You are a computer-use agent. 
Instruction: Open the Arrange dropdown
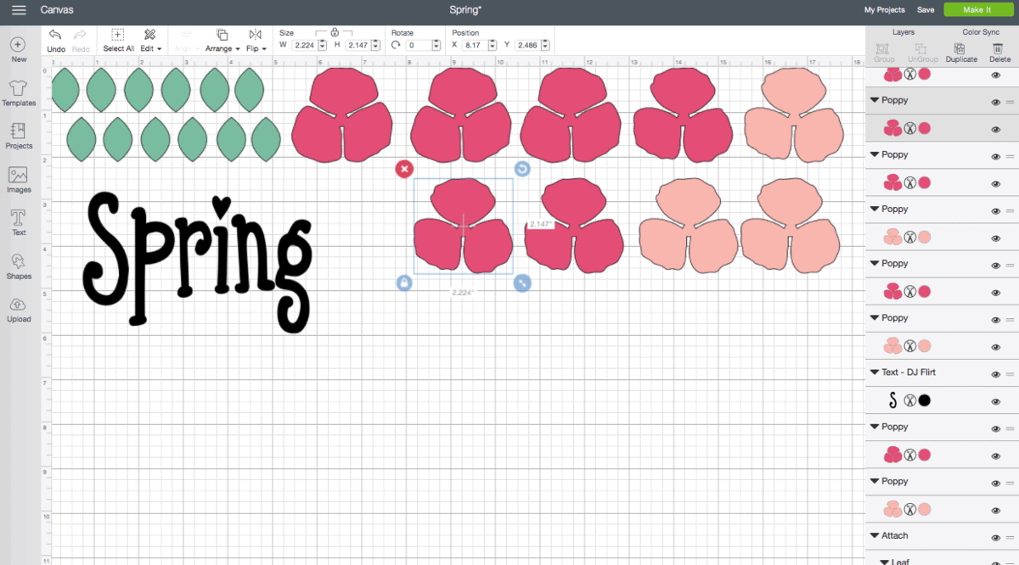tap(221, 40)
